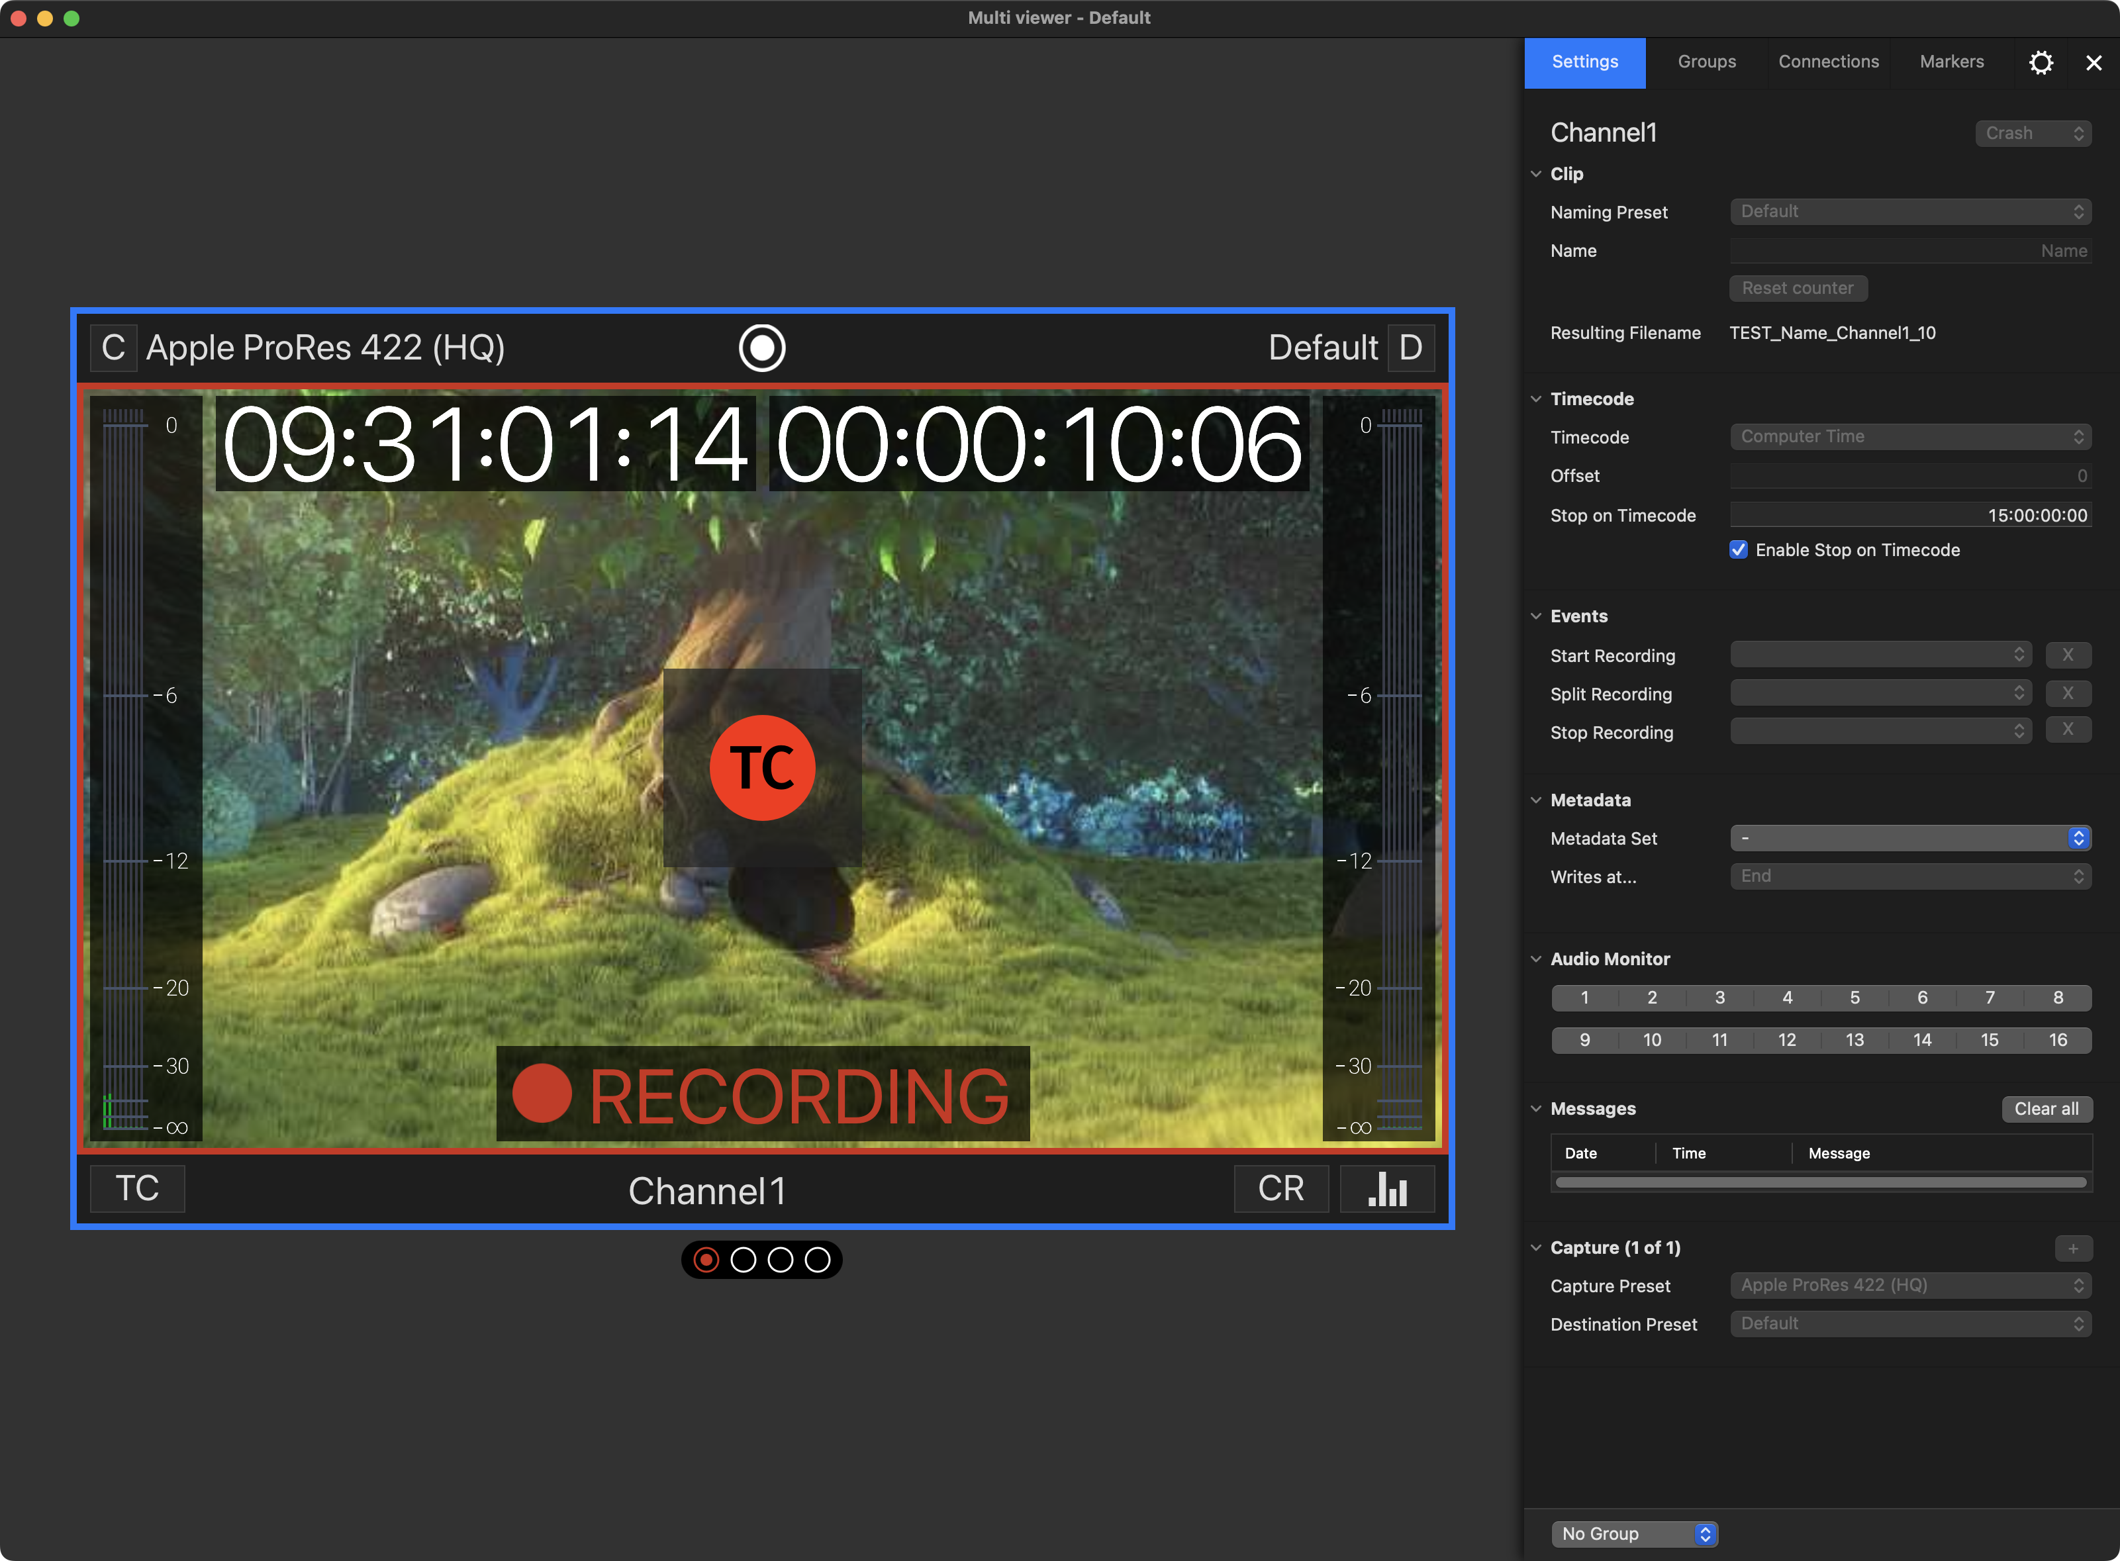Screen dimensions: 2120x1561
Task: Open the Metadata Set dropdown
Action: click(1910, 838)
